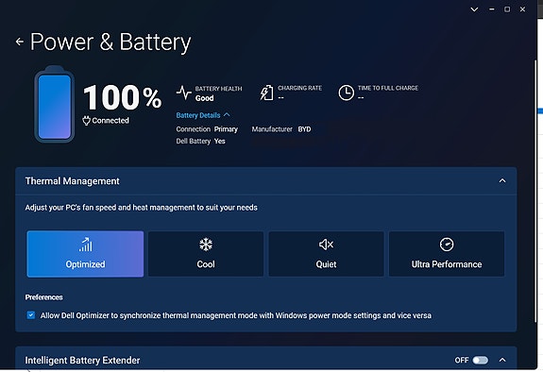
Task: Uncheck synchronize thermal management with Windows checkbox
Action: click(31, 315)
